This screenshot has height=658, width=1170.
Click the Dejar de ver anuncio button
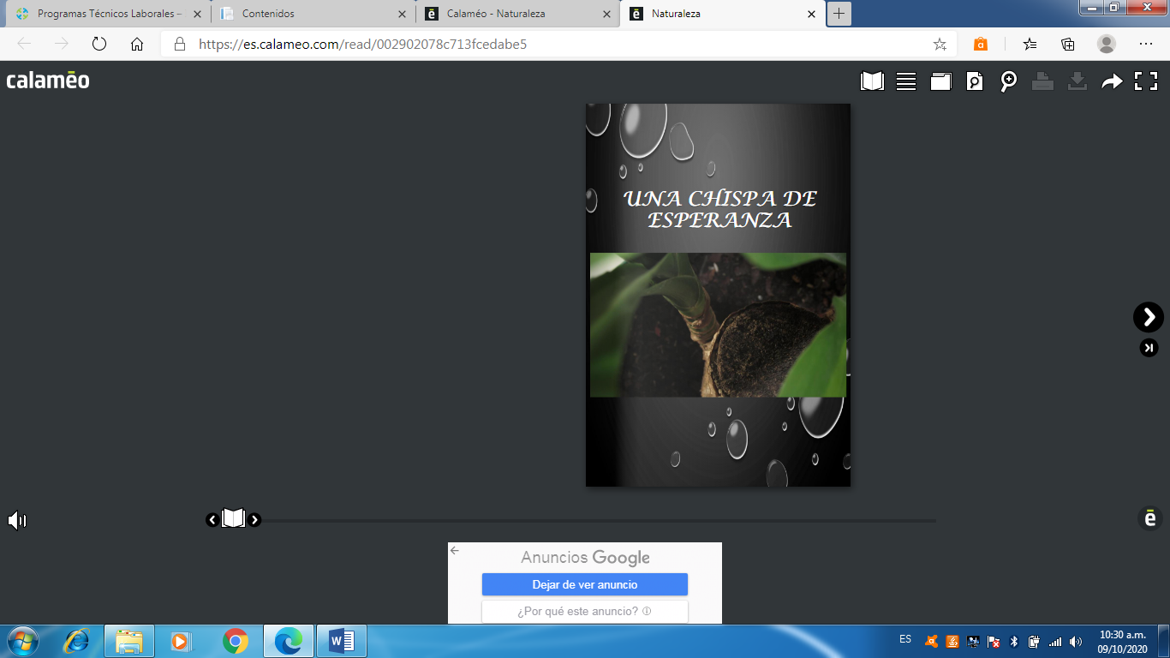point(585,584)
